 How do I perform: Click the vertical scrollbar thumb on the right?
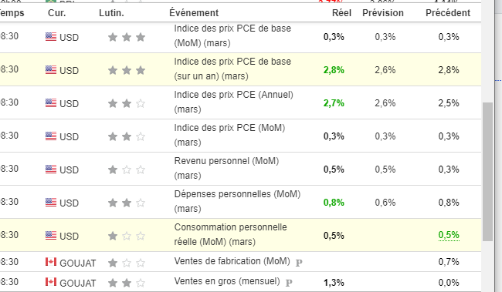[487, 172]
